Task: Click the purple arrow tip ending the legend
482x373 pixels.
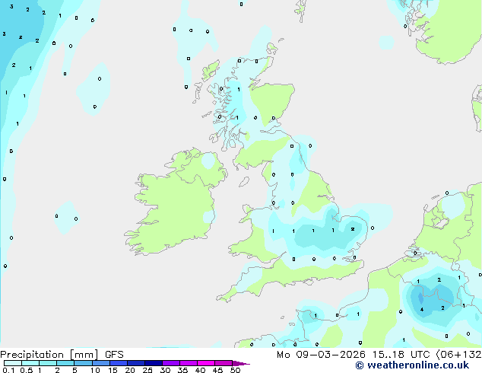Action: [241, 363]
